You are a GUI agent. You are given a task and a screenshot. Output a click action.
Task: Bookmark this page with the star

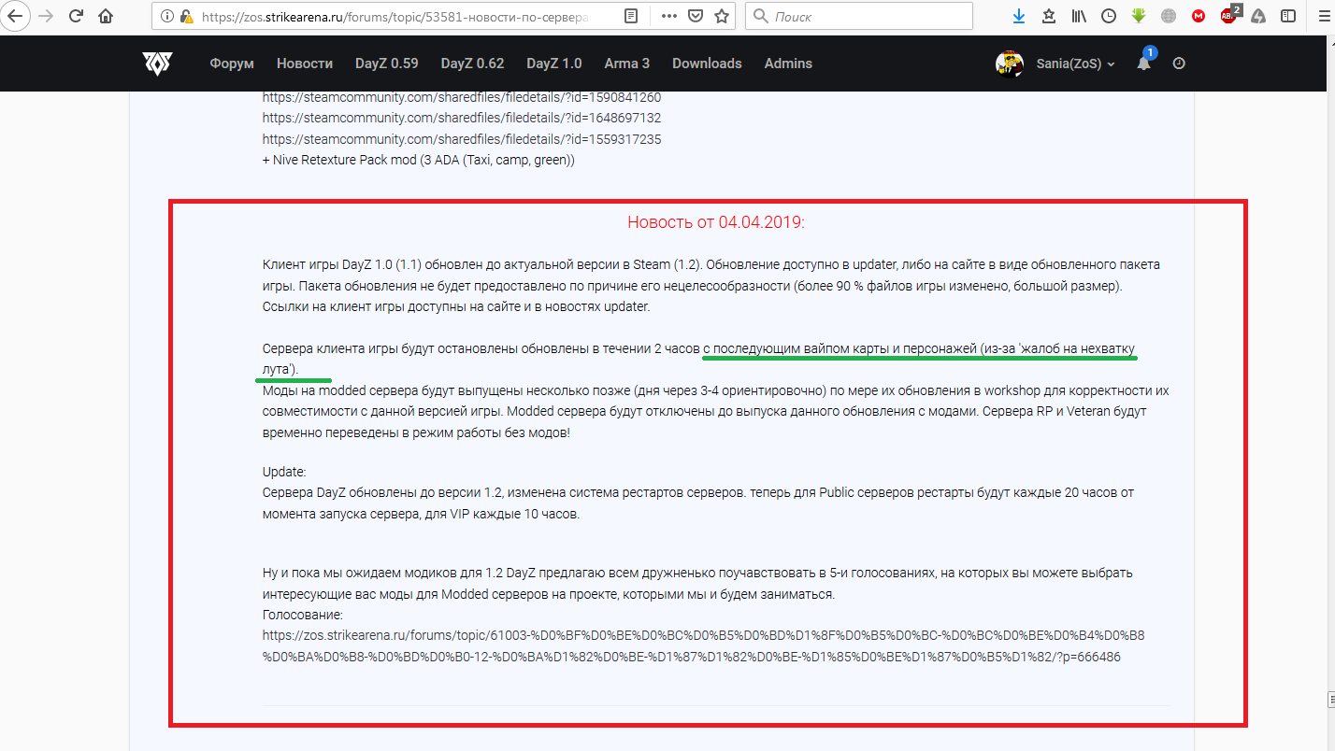coord(722,16)
